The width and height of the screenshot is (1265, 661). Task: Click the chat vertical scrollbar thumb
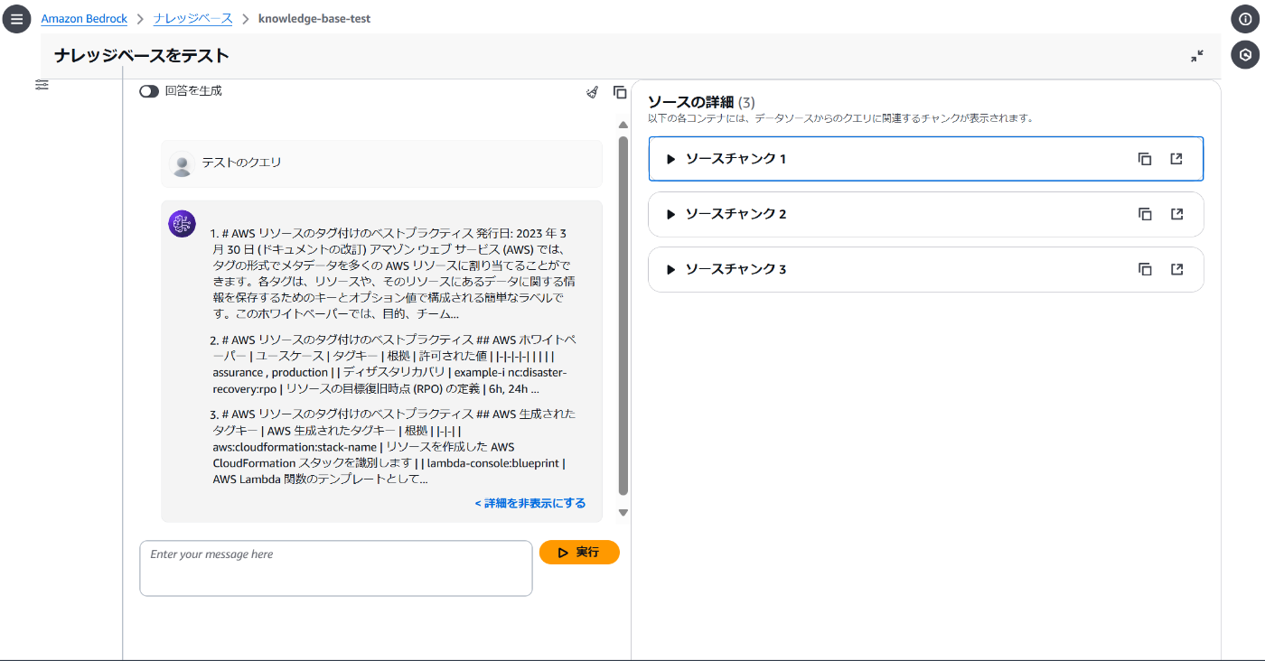(x=623, y=315)
